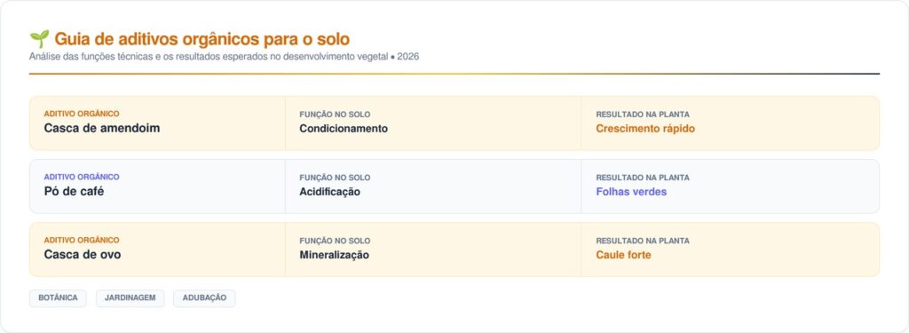Select the BOTÂNICA tag
909x333 pixels.
58,298
